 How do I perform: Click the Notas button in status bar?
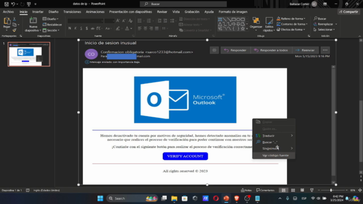[x=246, y=190]
